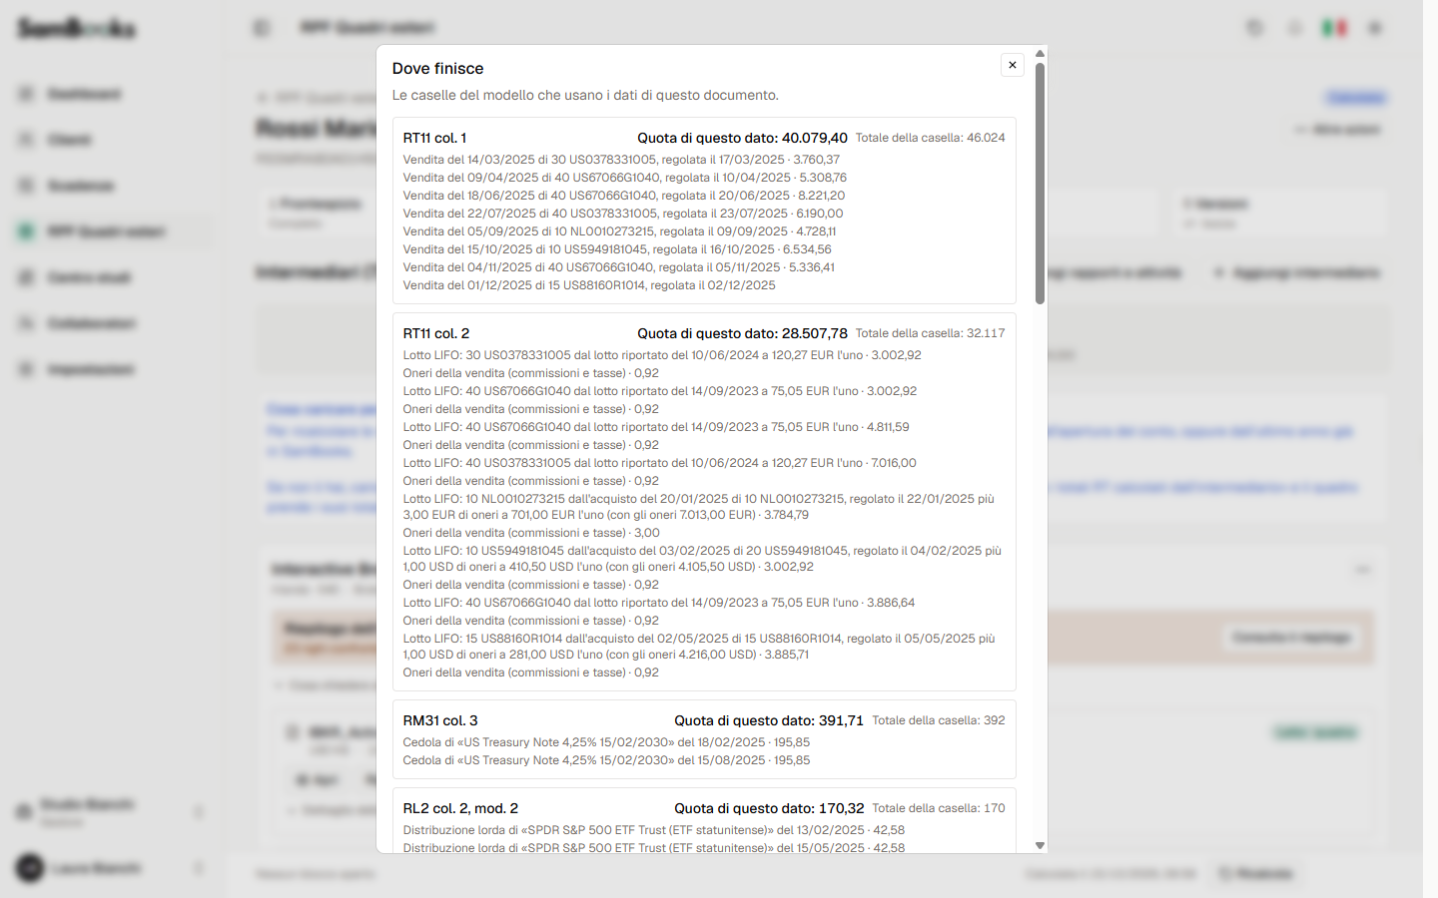Click the subtitle "Le caselle del modello…"
Screen dimensions: 1438x898
tap(585, 96)
